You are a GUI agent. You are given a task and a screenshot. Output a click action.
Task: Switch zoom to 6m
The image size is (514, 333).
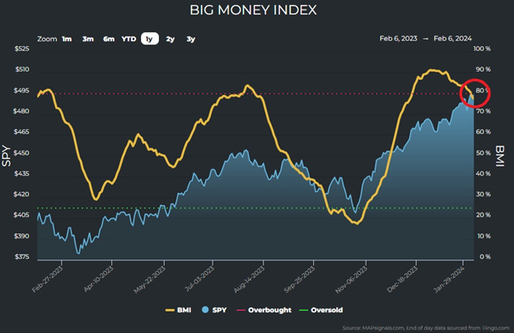[108, 39]
